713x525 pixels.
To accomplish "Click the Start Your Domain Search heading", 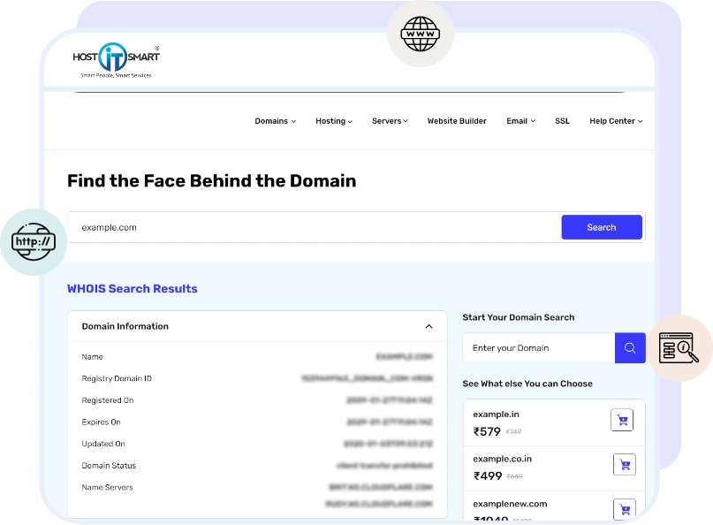I will click(x=519, y=317).
